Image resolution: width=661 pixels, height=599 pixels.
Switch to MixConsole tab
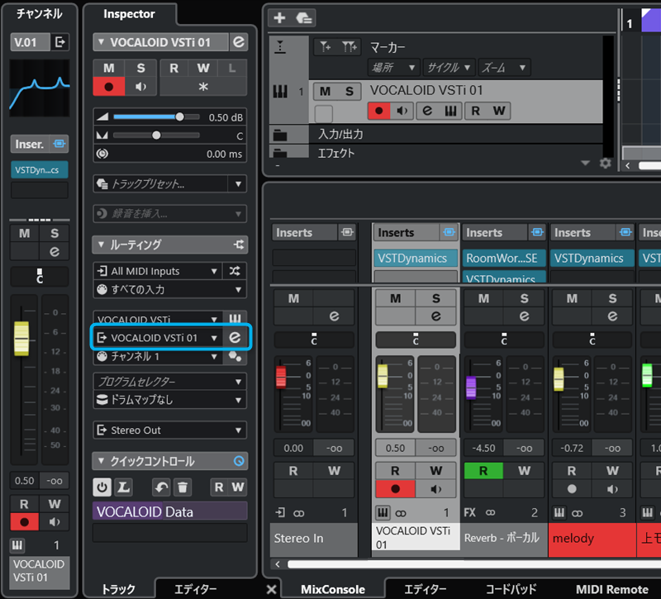[333, 589]
